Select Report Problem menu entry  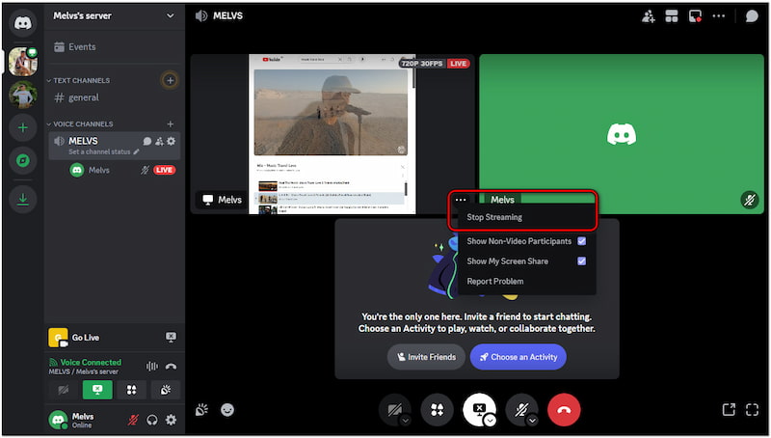(x=494, y=282)
